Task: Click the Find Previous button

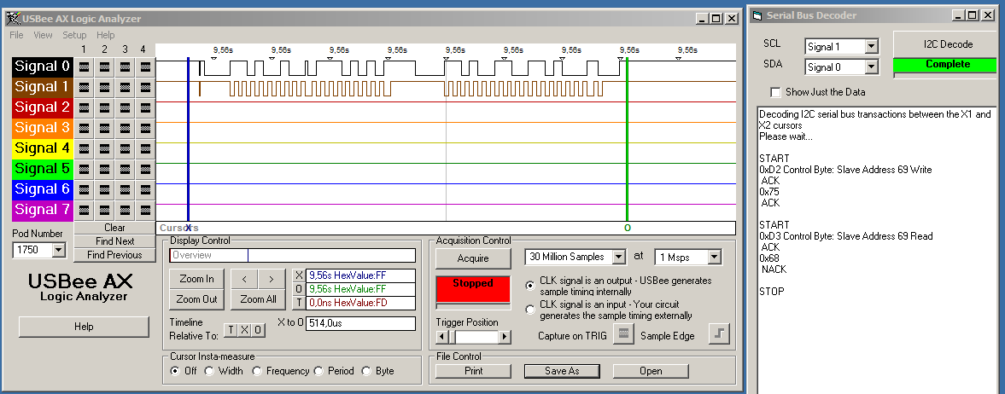Action: coord(114,255)
